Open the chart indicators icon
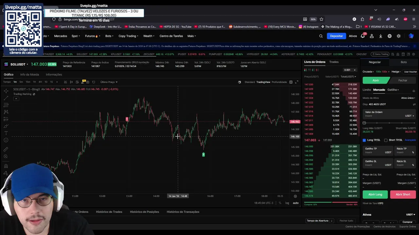Image resolution: width=419 pixels, height=235 pixels. click(65, 82)
